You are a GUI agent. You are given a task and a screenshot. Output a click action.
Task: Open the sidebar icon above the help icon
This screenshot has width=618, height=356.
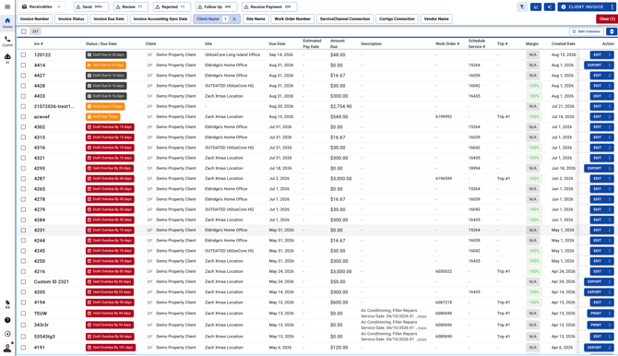[7, 304]
